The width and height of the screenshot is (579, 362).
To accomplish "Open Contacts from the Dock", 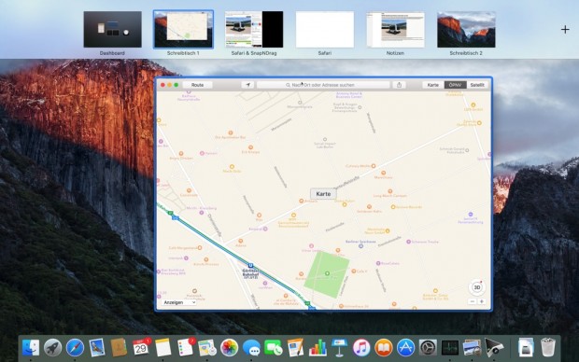I will pos(119,348).
